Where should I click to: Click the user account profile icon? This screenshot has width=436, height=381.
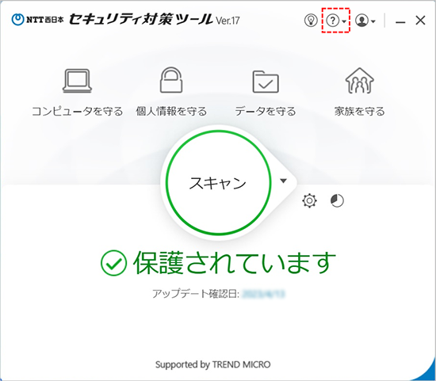[x=361, y=21]
